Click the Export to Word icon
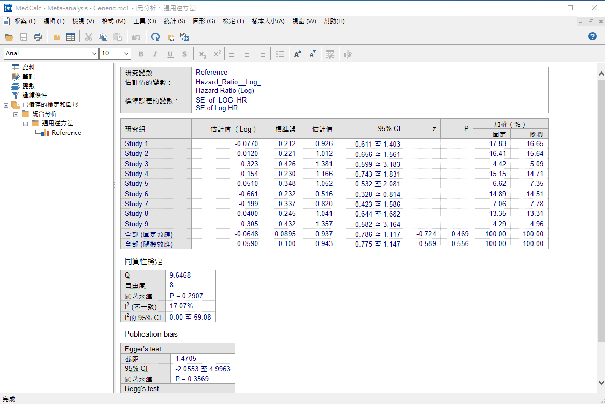 pos(184,37)
